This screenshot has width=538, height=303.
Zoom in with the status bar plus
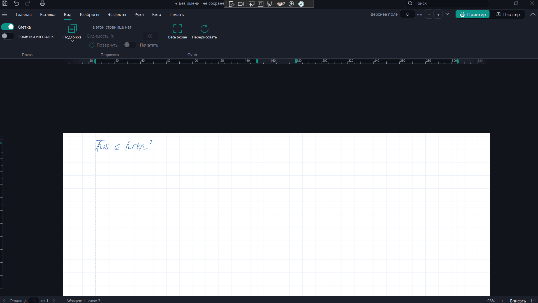pos(502,301)
